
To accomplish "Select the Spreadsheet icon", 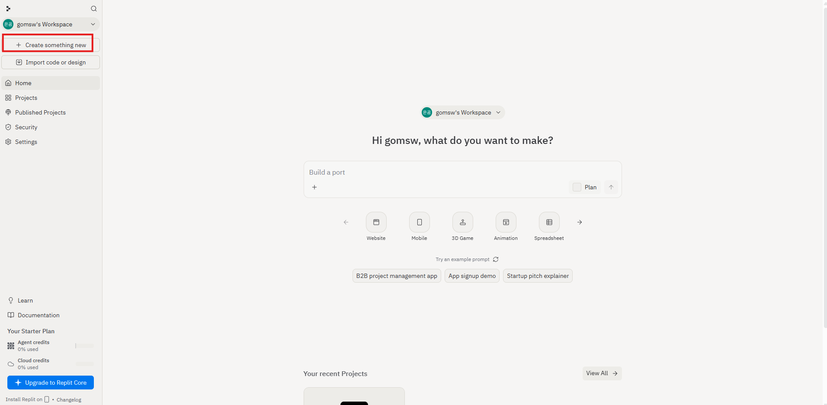I will tap(549, 222).
